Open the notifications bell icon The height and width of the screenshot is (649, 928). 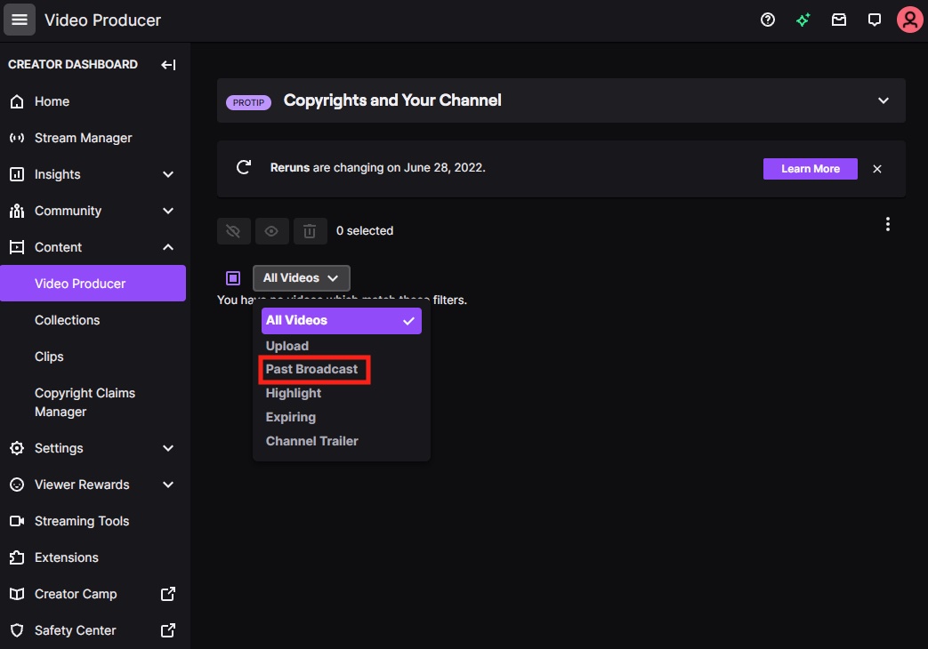[x=874, y=20]
